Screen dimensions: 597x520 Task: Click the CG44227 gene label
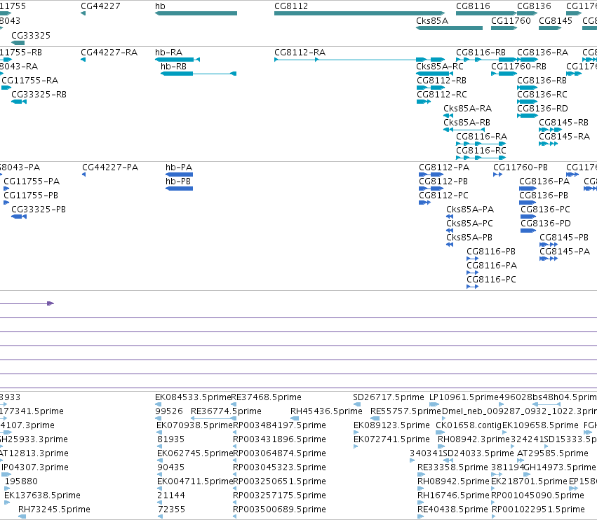100,6
